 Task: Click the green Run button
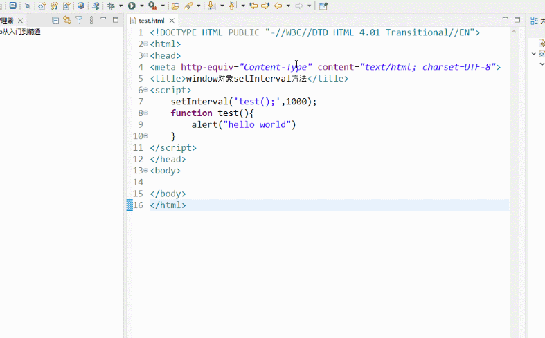132,6
